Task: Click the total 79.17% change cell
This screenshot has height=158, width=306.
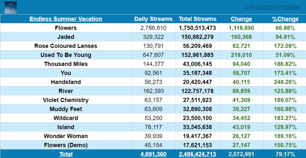Action: (x=285, y=154)
